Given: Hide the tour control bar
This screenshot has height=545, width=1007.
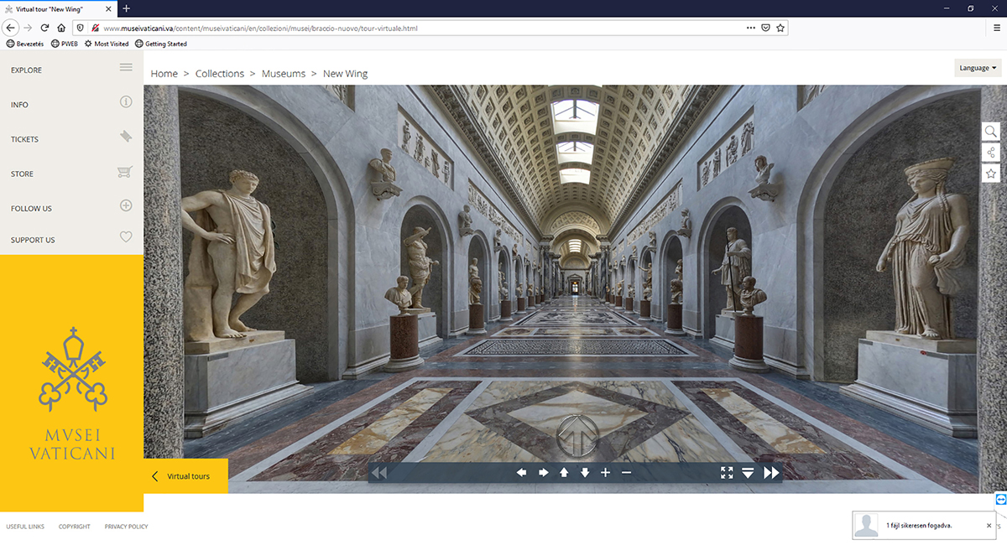Looking at the screenshot, I should pos(748,473).
